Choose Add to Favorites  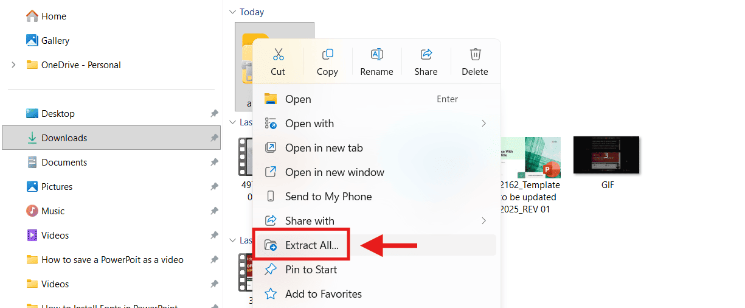click(323, 294)
